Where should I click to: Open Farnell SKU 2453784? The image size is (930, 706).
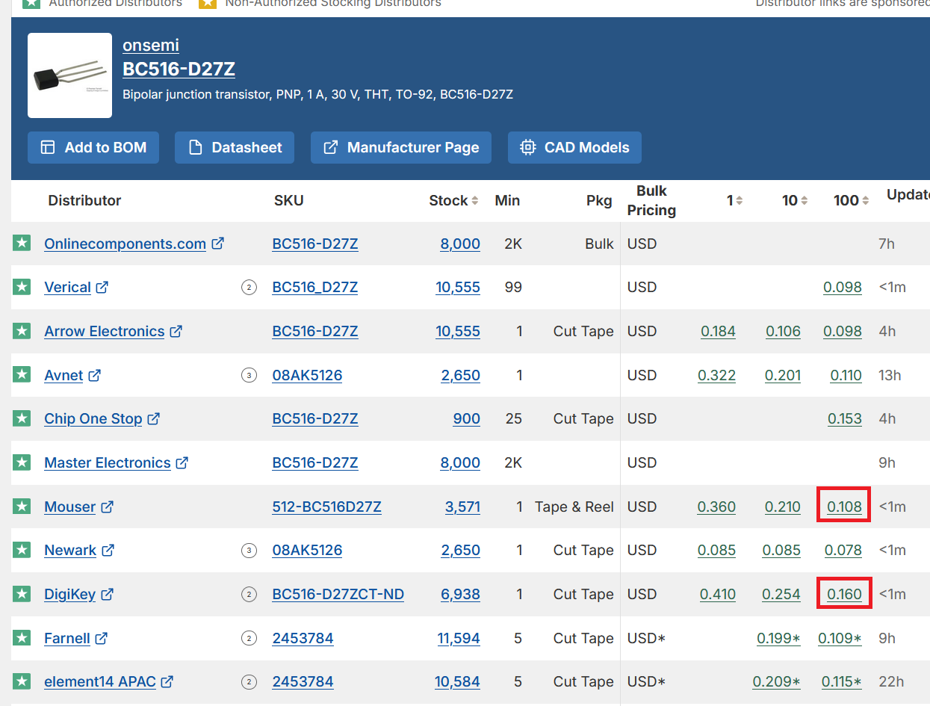[303, 638]
